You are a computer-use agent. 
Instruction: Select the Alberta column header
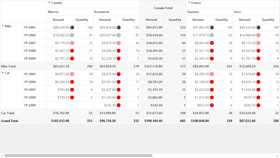coord(70,12)
